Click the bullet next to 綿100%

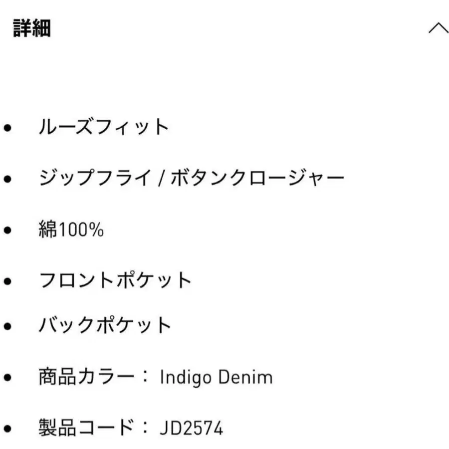point(7,230)
